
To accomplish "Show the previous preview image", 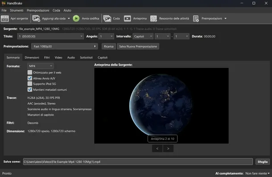I will pos(157,148).
